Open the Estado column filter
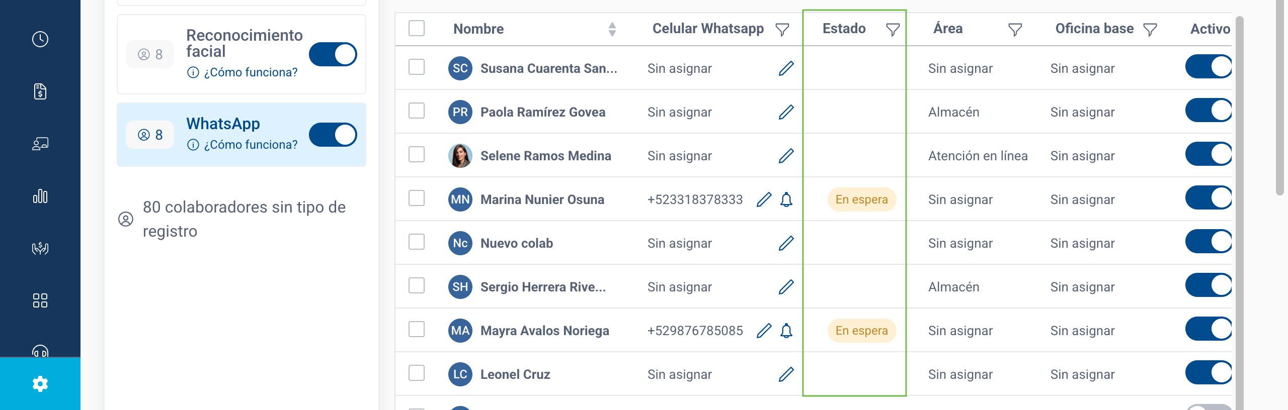The width and height of the screenshot is (1288, 410). (x=893, y=30)
